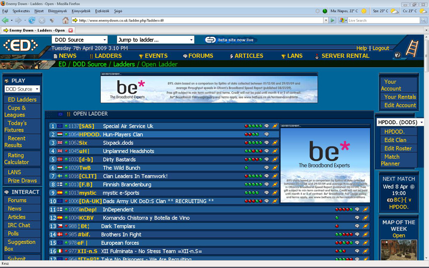Click the green Go arrow beside the URL
Viewport: 429px width, 268px height.
pyautogui.click(x=332, y=20)
